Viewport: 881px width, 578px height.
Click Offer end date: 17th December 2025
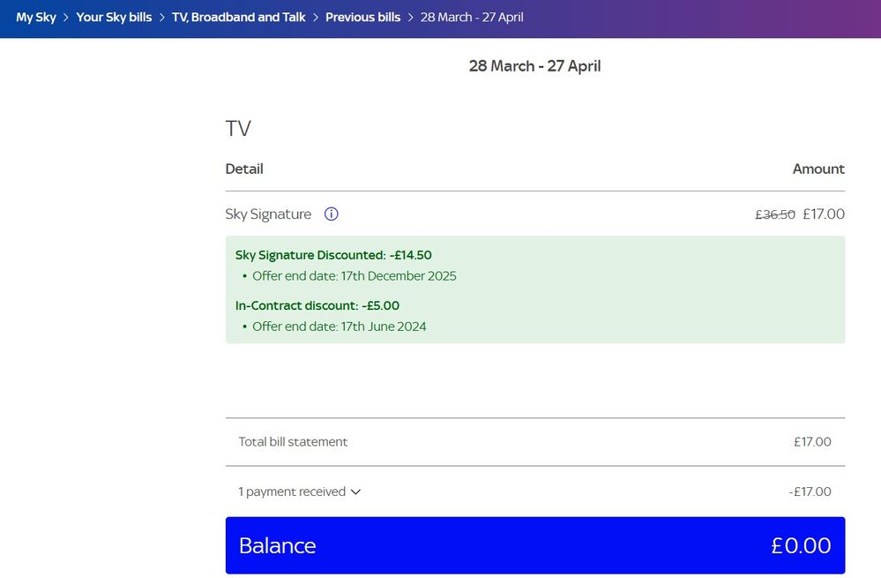(355, 276)
